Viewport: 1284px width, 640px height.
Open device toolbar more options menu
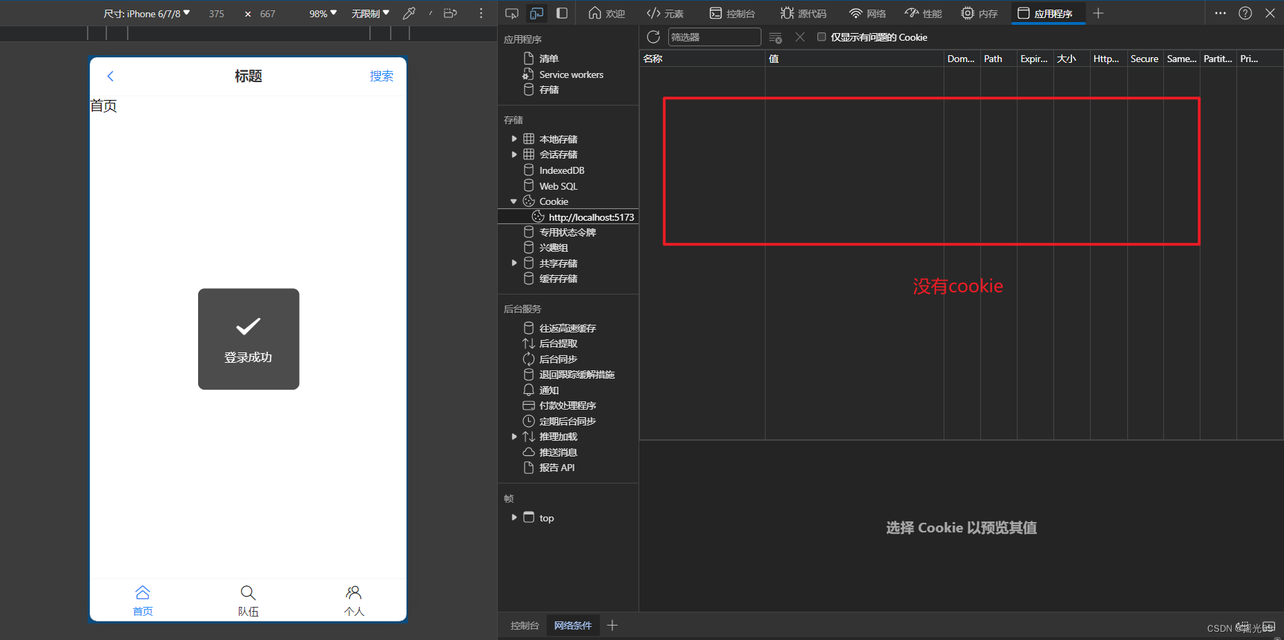[481, 13]
